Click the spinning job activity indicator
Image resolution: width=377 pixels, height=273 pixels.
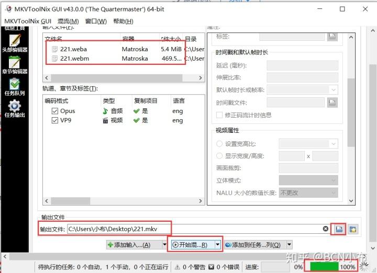click(x=364, y=266)
